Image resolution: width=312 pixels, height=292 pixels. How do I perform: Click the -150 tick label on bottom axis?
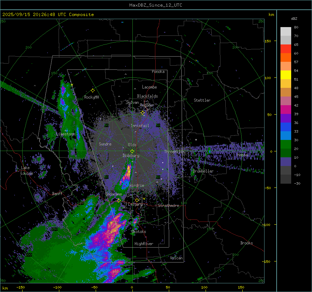pos(20,287)
